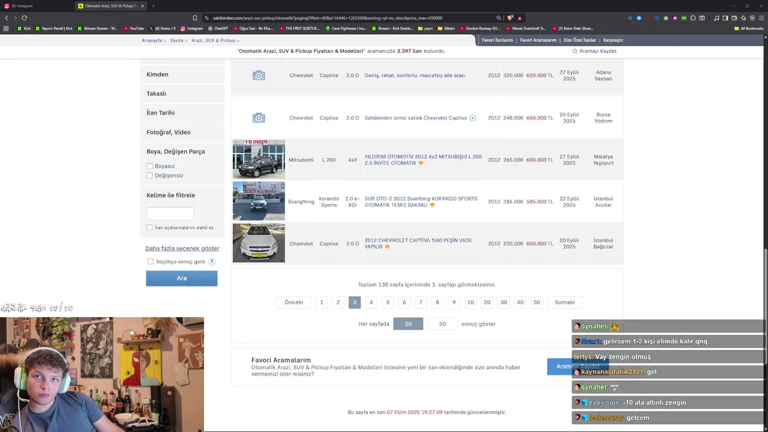768x432 pixels.
Task: Open Favori Aramalarım in the top menu
Action: [x=538, y=40]
